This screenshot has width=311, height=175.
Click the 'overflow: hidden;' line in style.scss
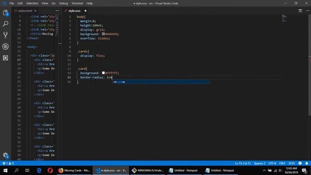click(95, 38)
